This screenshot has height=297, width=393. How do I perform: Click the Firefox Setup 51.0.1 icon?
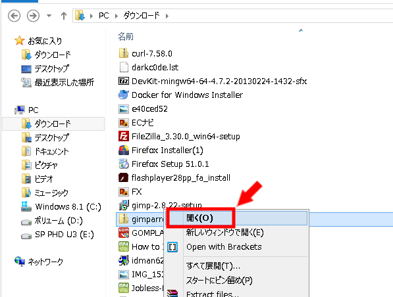click(124, 164)
